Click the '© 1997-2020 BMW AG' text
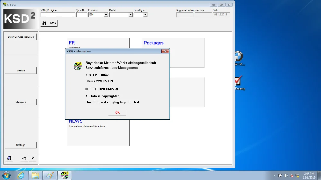This screenshot has height=180, width=321. (x=102, y=89)
